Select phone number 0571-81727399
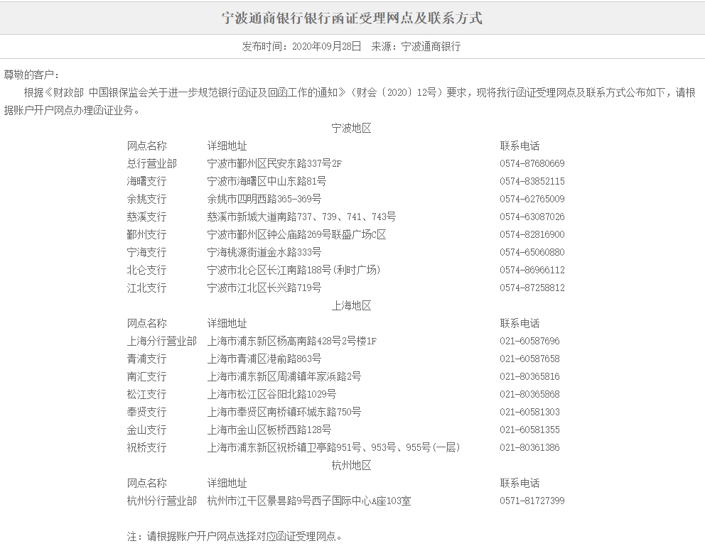Image resolution: width=705 pixels, height=546 pixels. (532, 501)
